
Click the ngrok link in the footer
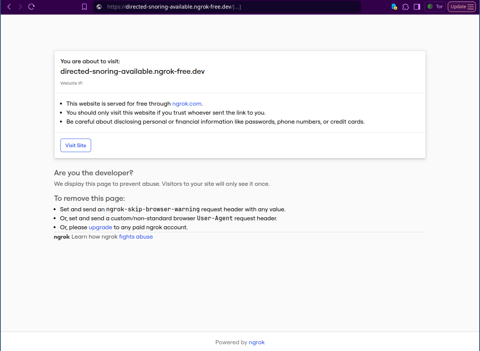(x=256, y=342)
